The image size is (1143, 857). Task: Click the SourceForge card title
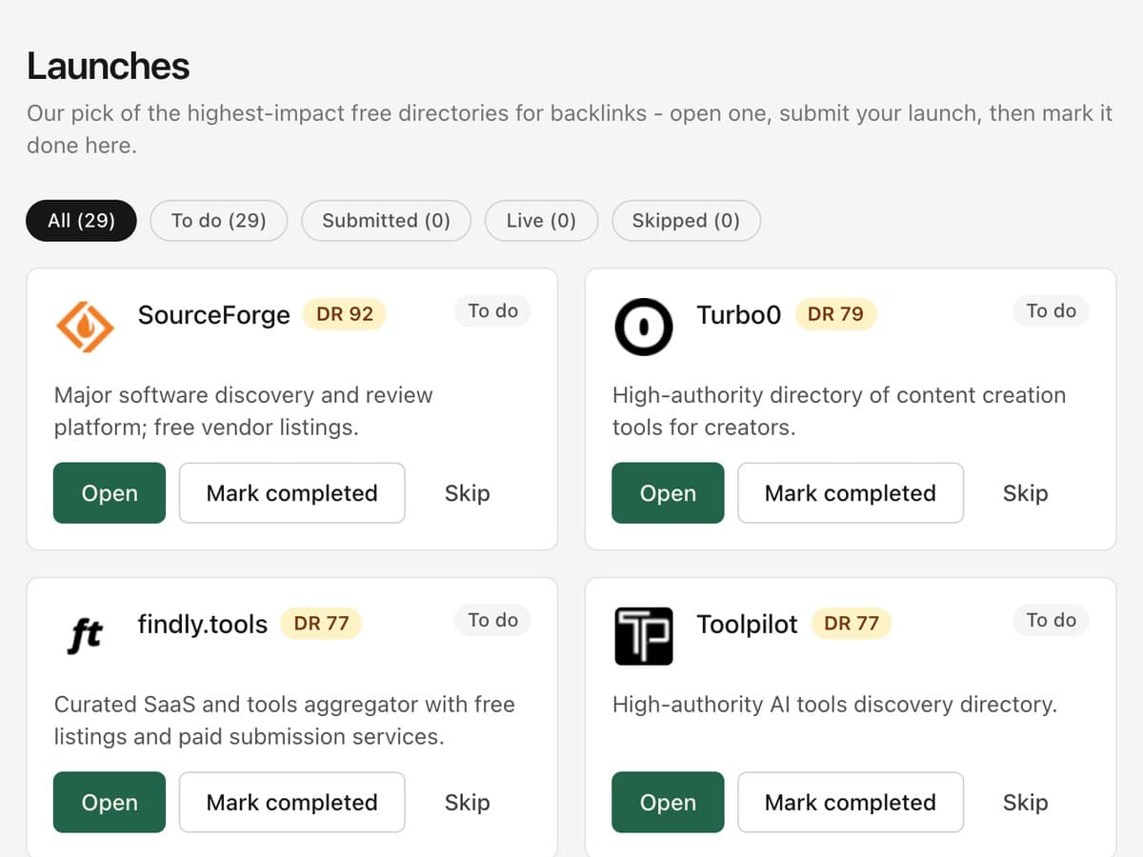[x=214, y=314]
